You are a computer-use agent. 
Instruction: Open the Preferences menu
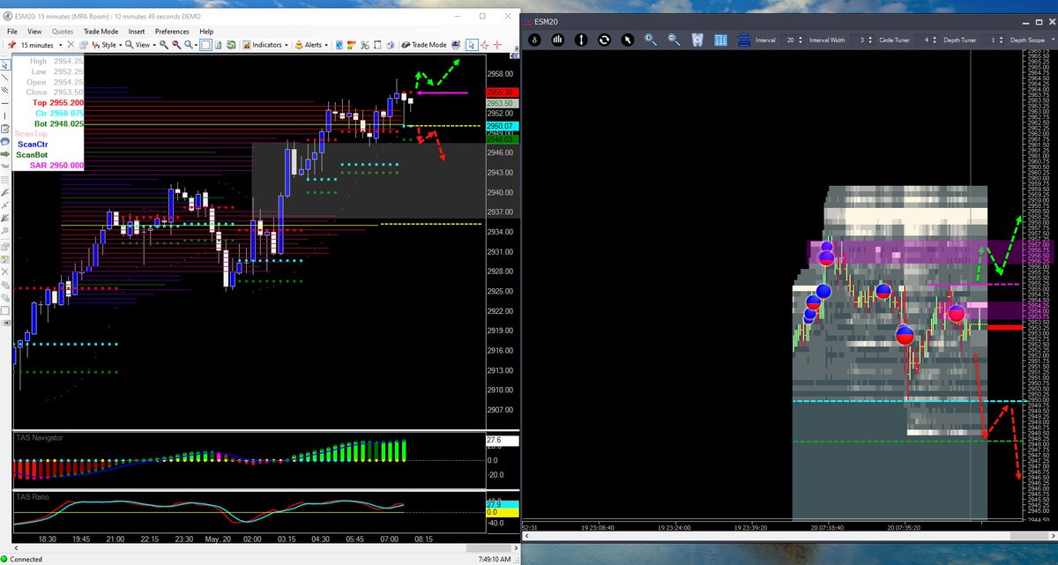(172, 31)
